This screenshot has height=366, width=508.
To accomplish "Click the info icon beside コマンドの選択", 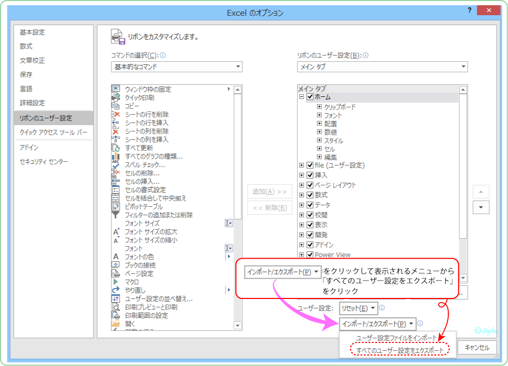I will 163,56.
